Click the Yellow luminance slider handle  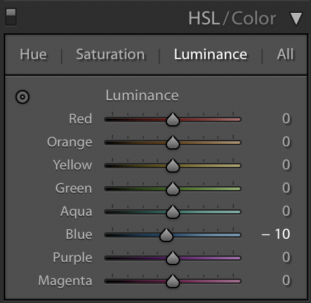click(173, 166)
